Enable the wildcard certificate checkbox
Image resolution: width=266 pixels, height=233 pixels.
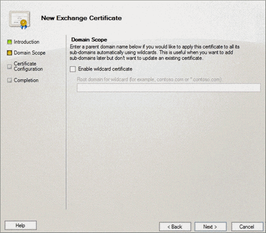click(x=73, y=69)
